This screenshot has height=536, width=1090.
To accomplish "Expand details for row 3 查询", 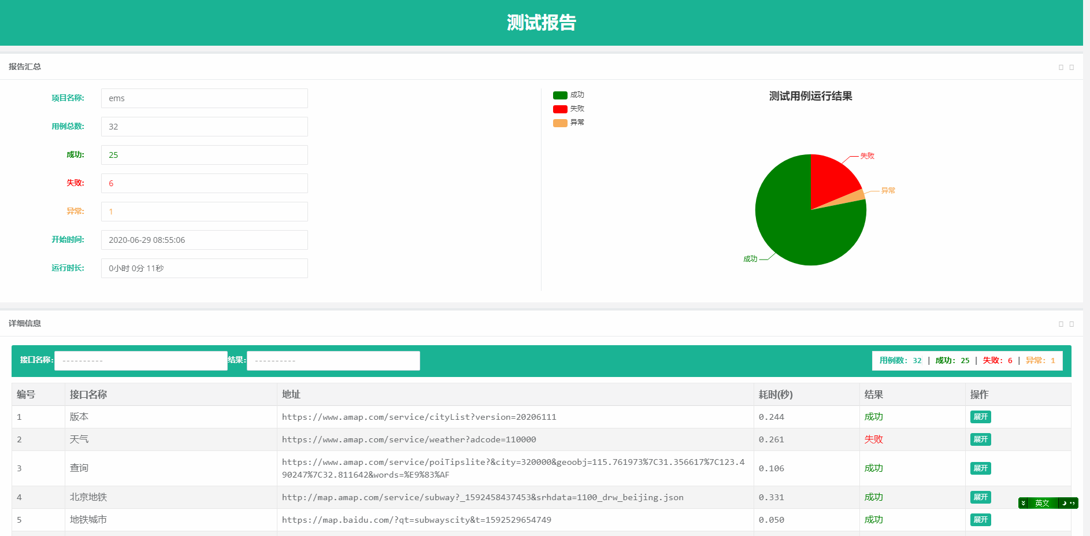I will (981, 468).
